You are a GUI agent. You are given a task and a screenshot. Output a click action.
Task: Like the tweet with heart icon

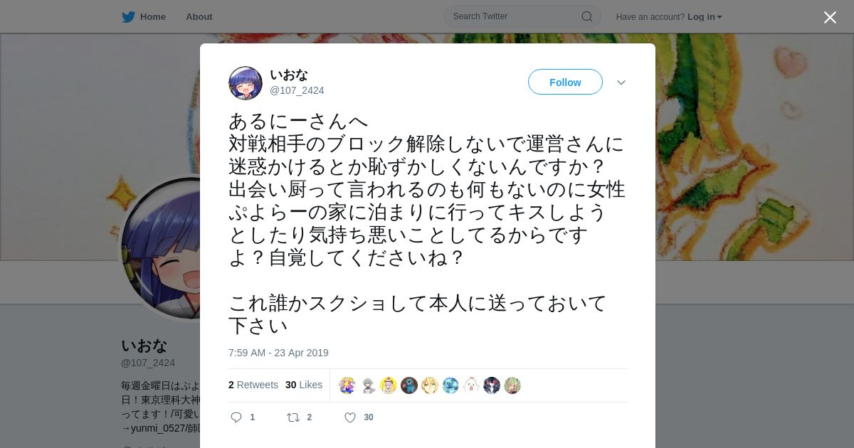click(350, 417)
